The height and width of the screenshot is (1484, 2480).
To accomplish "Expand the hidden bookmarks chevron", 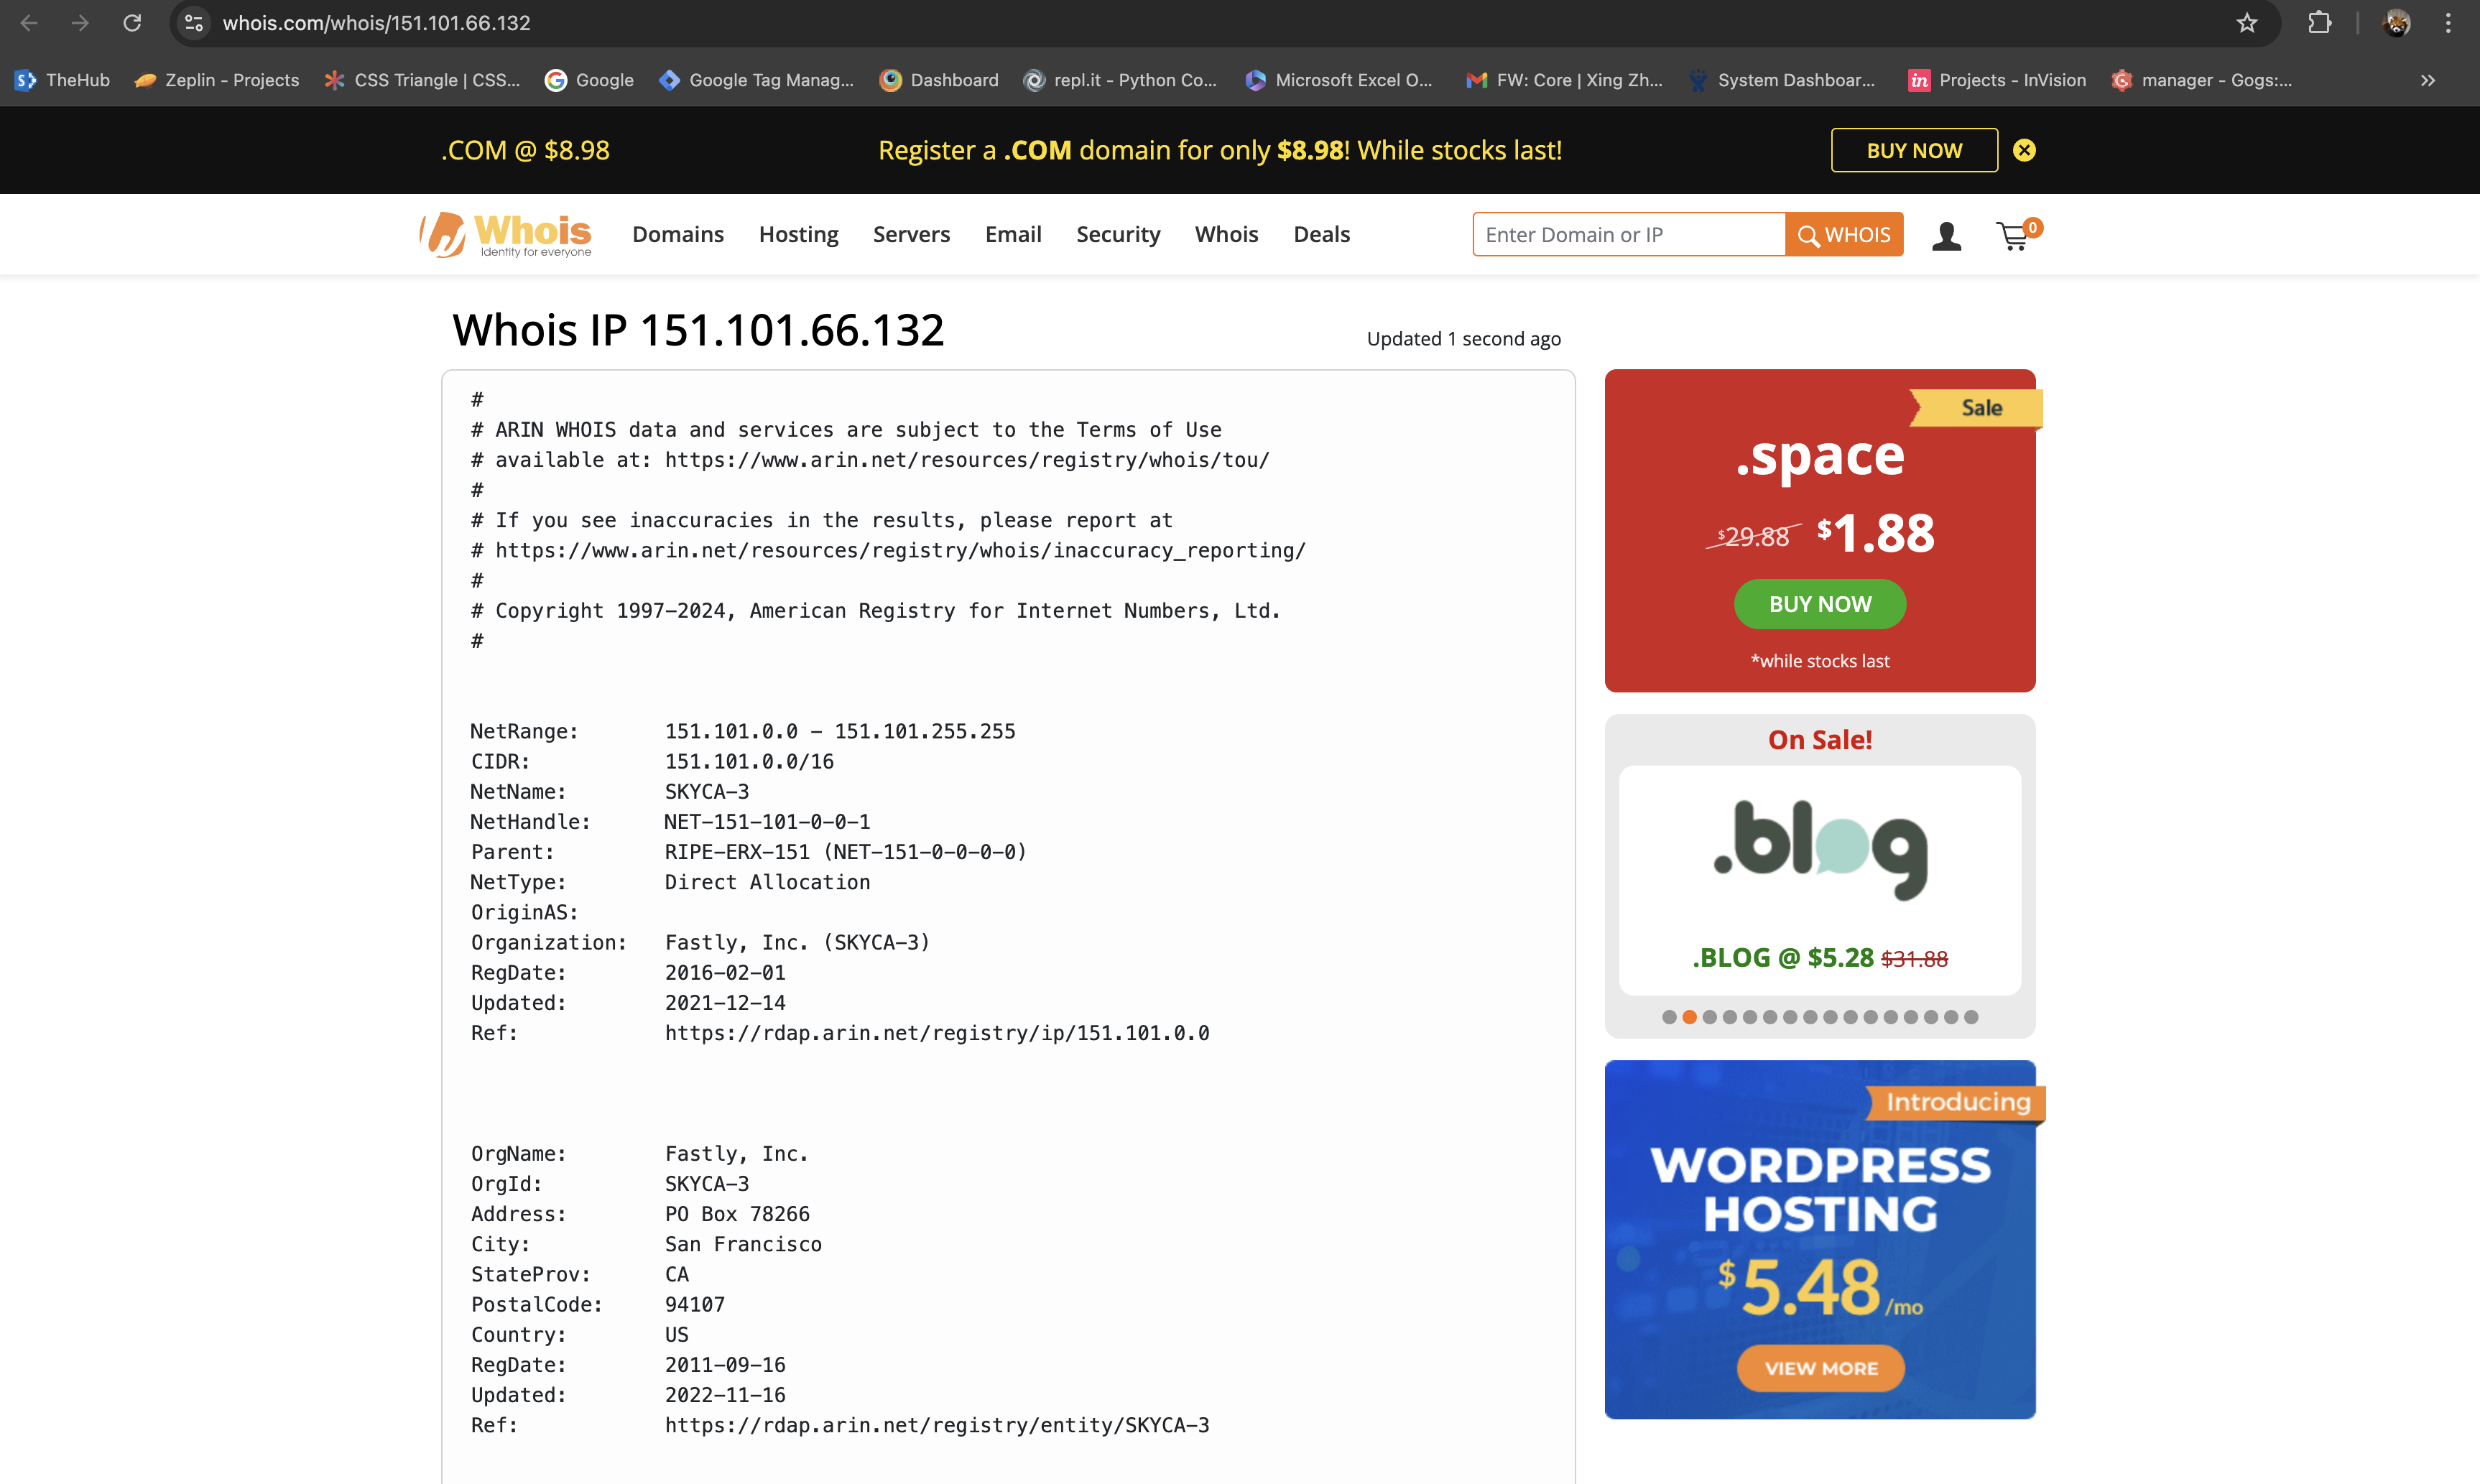I will click(2427, 80).
